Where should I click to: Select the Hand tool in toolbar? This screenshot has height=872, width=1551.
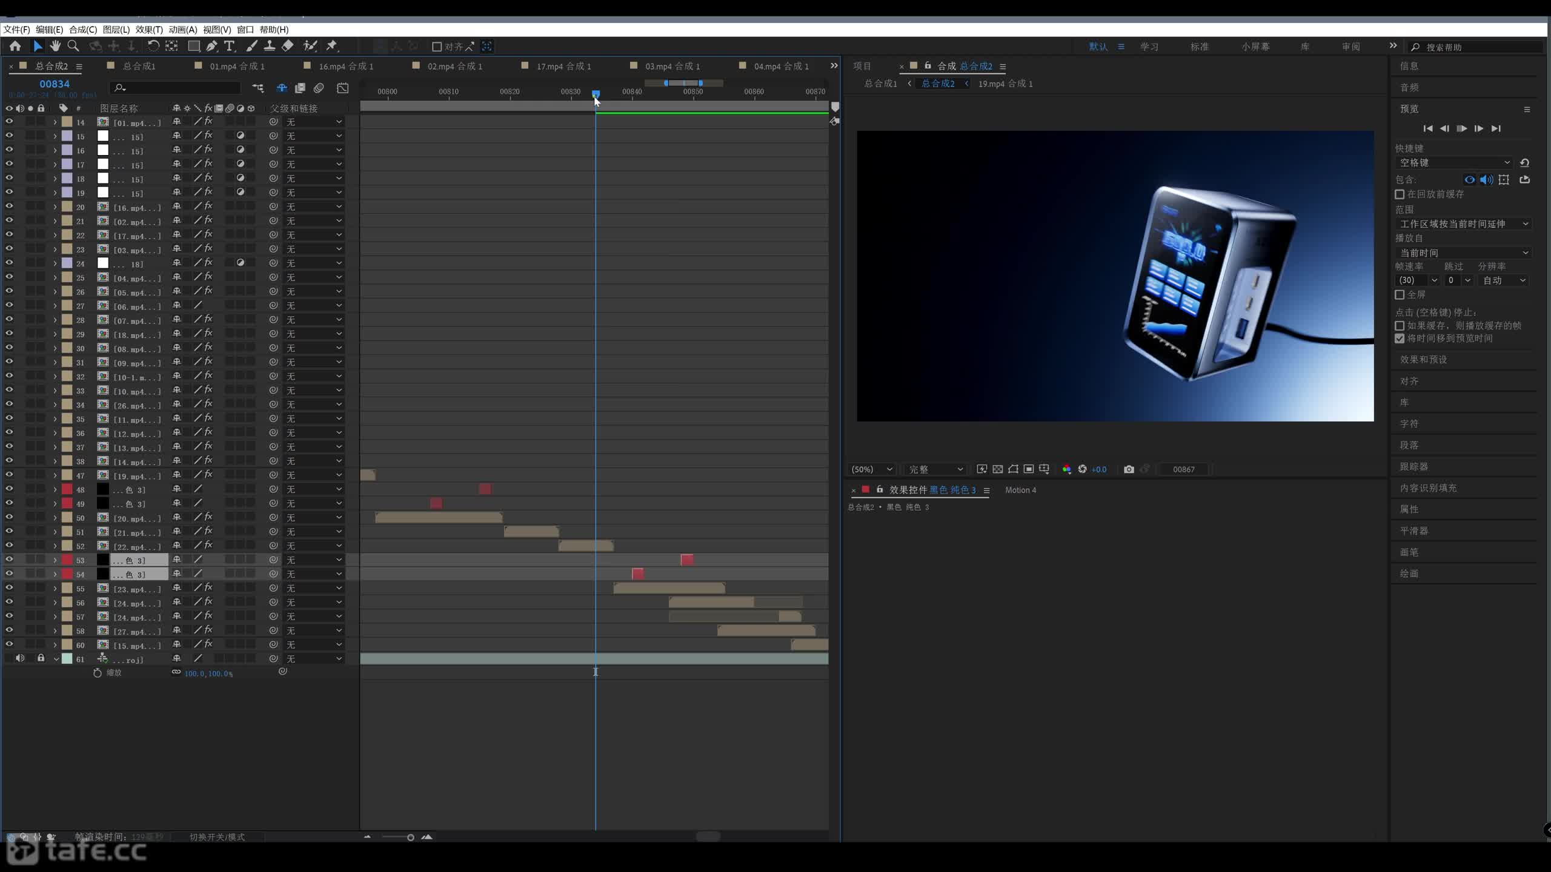tap(55, 46)
